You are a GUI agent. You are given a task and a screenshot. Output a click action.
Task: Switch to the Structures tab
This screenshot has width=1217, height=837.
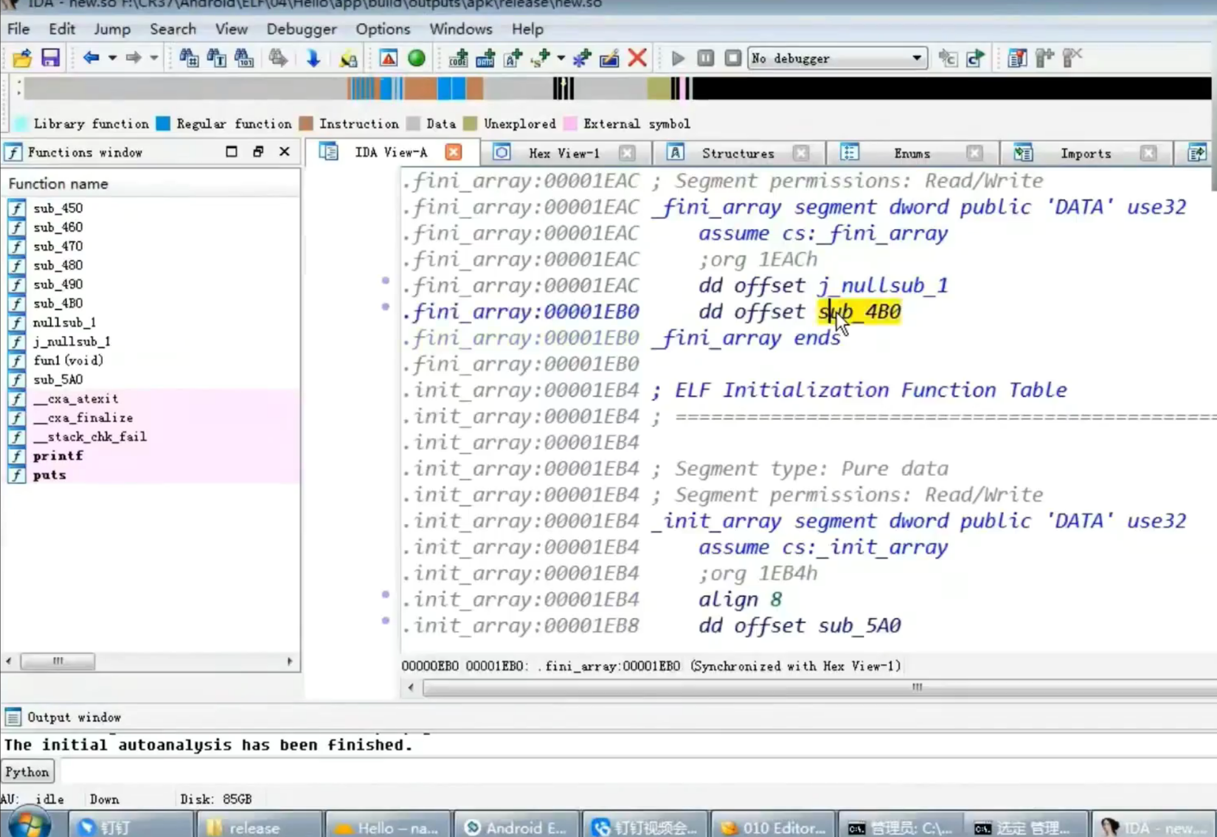pyautogui.click(x=738, y=153)
